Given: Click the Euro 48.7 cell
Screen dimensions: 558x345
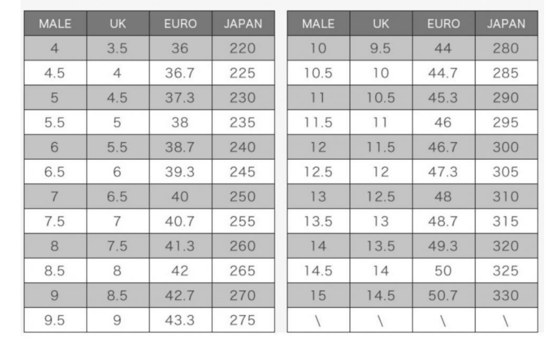Looking at the screenshot, I should [443, 221].
